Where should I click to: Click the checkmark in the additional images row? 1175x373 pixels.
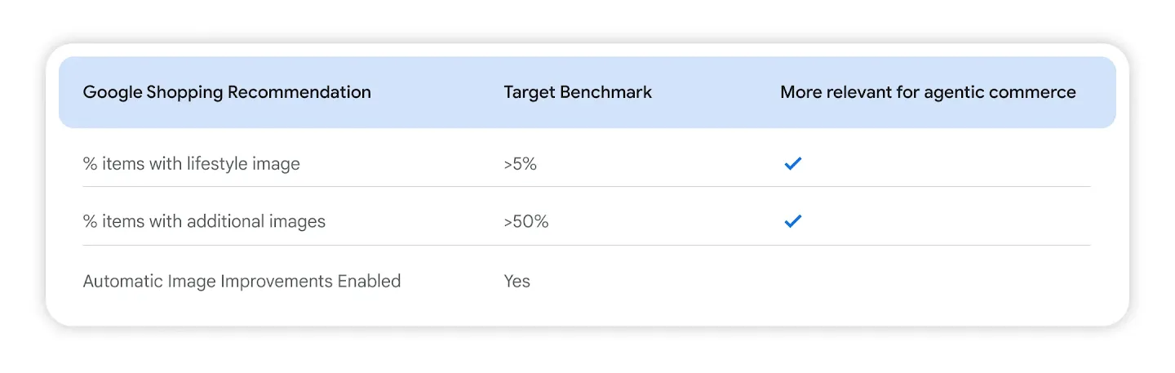click(x=792, y=221)
